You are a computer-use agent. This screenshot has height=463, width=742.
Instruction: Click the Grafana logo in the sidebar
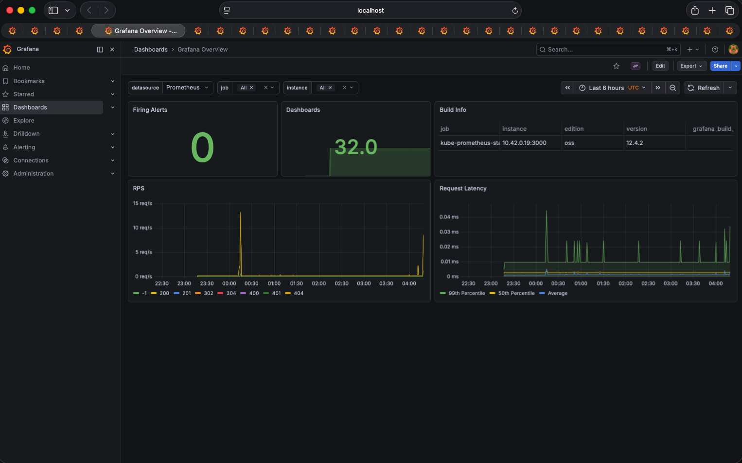(7, 49)
